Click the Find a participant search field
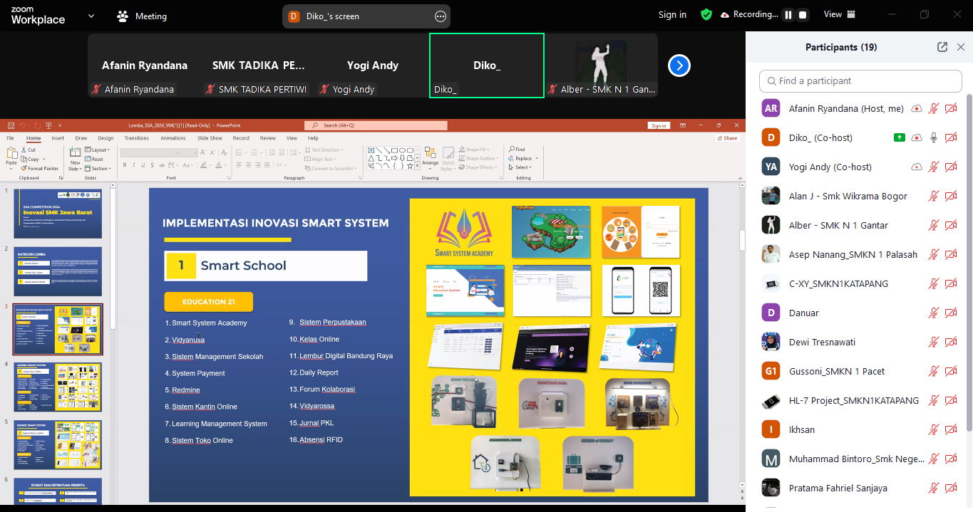Viewport: 973px width, 512px height. click(x=860, y=81)
